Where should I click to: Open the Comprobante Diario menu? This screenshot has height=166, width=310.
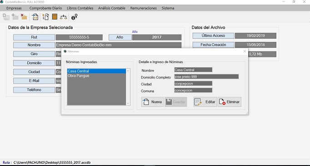(x=45, y=8)
